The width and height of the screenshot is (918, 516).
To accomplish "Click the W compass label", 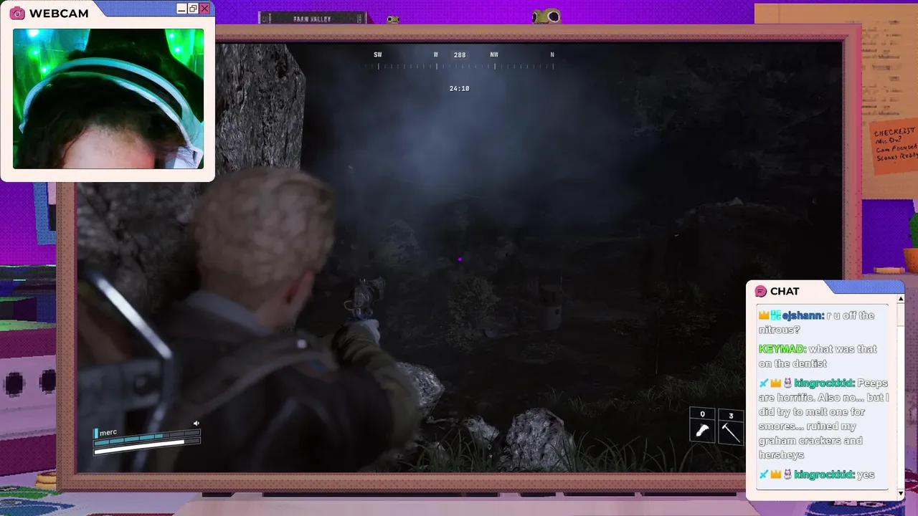I will point(435,54).
